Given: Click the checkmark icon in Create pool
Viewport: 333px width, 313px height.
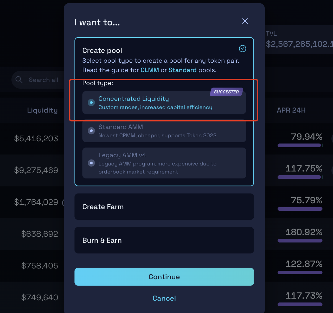Looking at the screenshot, I should coord(242,49).
